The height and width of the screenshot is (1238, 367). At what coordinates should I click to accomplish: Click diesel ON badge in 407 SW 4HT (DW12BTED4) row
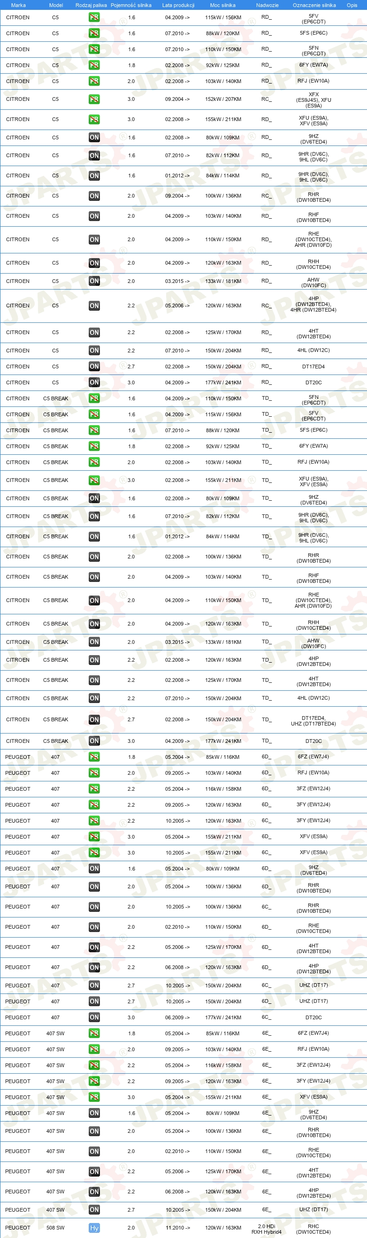(x=94, y=1171)
